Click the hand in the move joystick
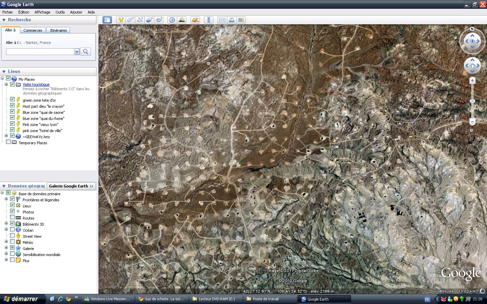The image size is (487, 304). (472, 66)
